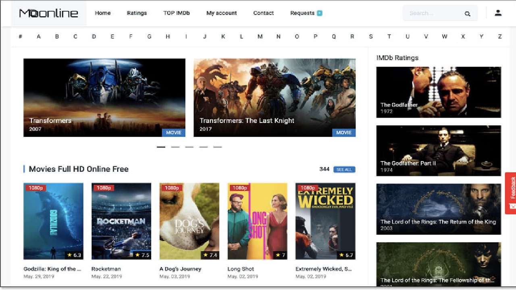Open the Ratings menu item

point(137,13)
